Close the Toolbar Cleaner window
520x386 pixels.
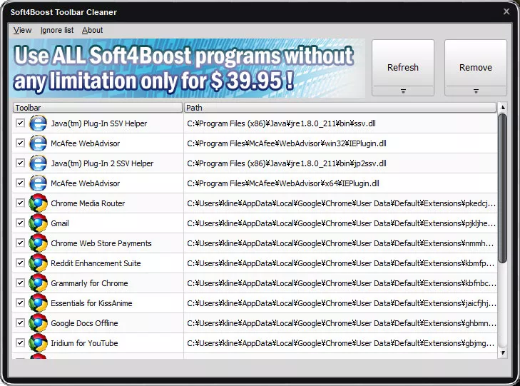[506, 11]
